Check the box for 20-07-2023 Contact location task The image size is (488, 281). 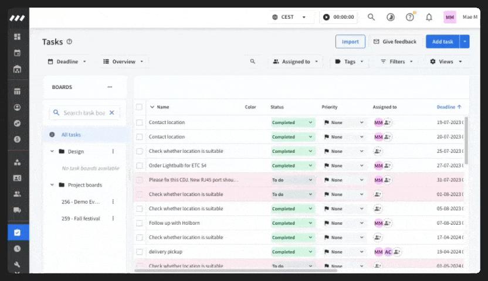pos(140,136)
